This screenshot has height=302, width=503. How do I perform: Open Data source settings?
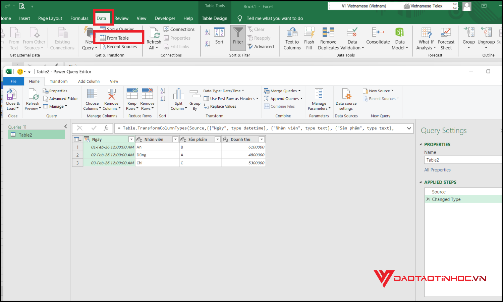[x=346, y=100]
